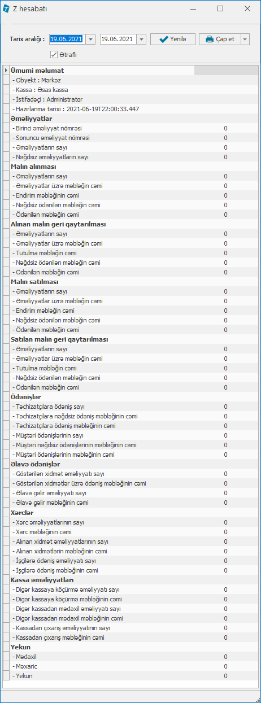Maximize the Z hesabatı window

click(x=220, y=8)
